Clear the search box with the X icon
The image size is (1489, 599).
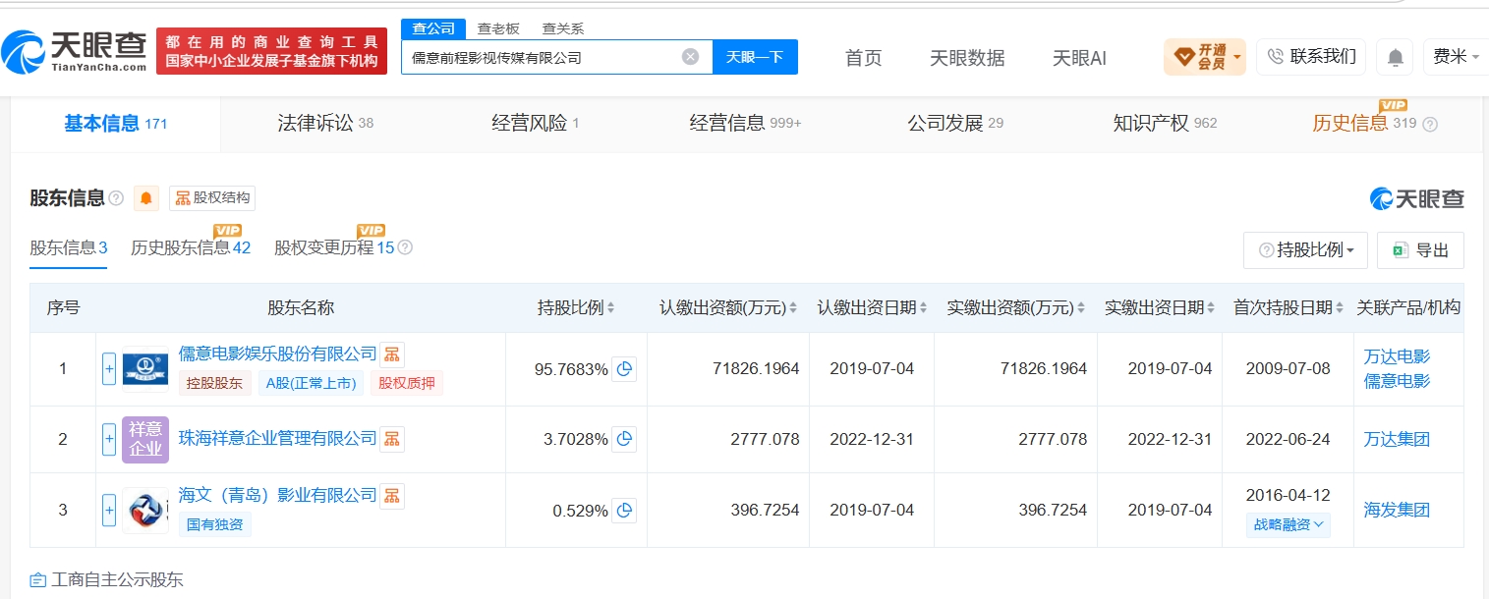tap(690, 57)
